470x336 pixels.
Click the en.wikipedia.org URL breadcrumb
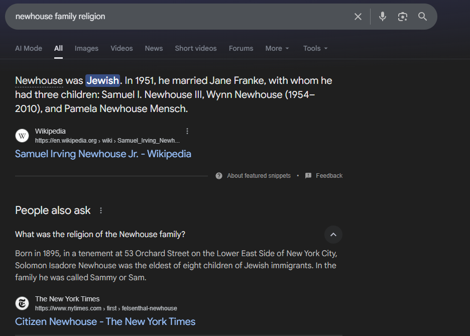tap(107, 141)
